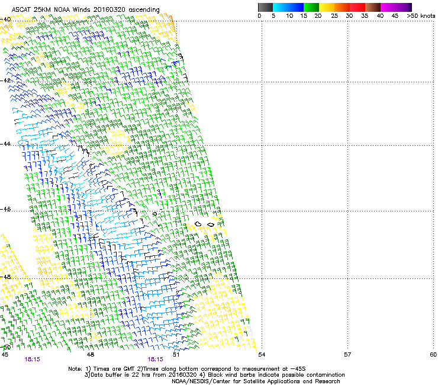The width and height of the screenshot is (438, 385).
Task: Click the legend value "40" on the color bar
Action: (x=380, y=15)
